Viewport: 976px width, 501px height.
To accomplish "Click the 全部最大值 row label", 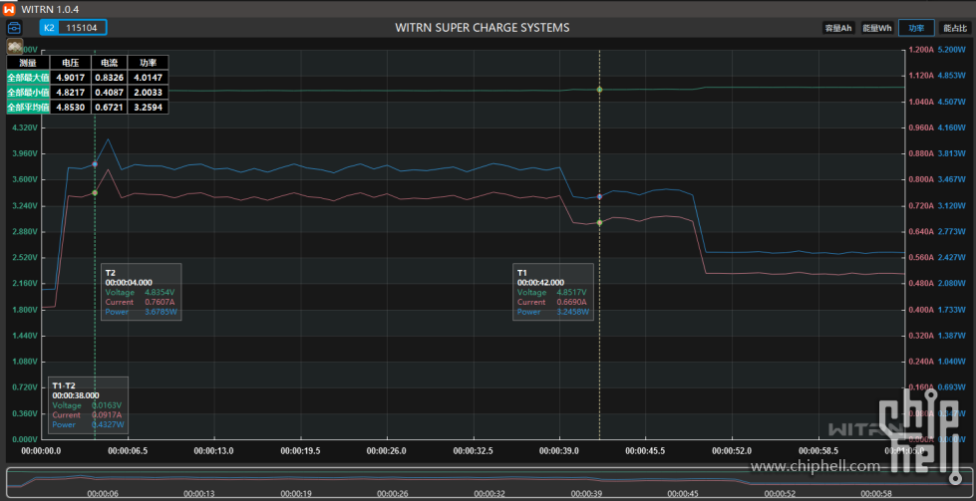I will tap(27, 77).
